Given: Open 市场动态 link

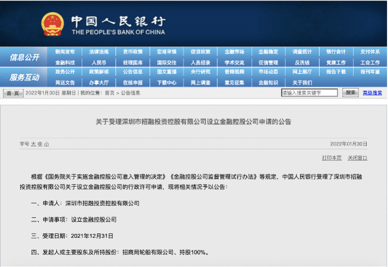Looking at the screenshot, I should point(268,72).
